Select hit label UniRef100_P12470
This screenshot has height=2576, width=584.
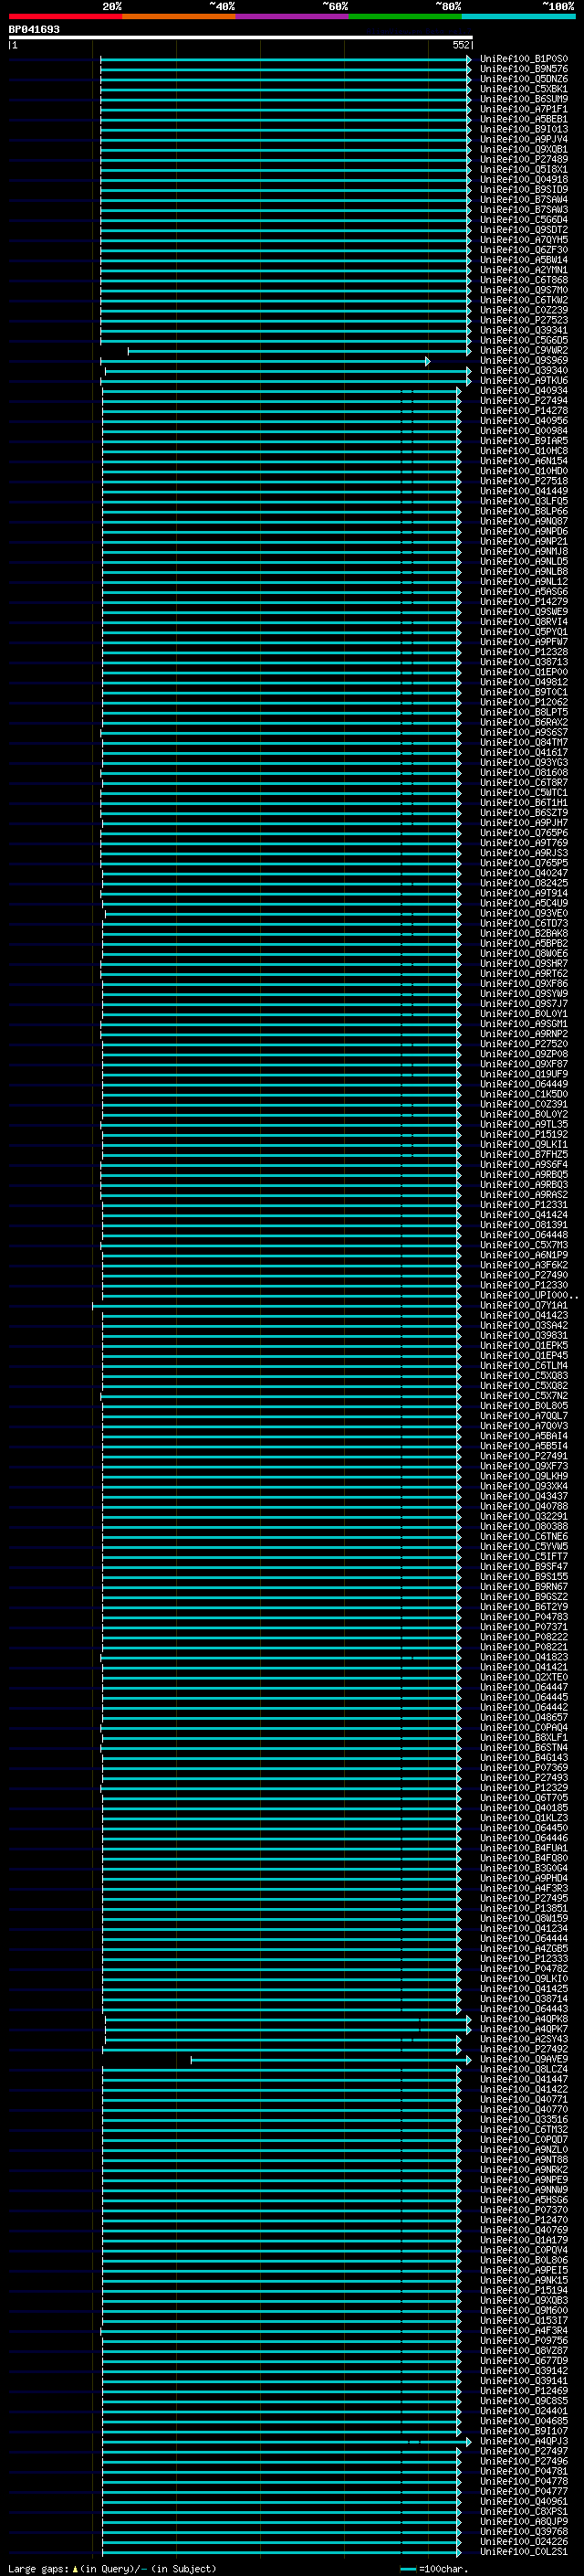(524, 2220)
